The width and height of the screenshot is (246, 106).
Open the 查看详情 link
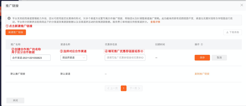tap(155, 22)
